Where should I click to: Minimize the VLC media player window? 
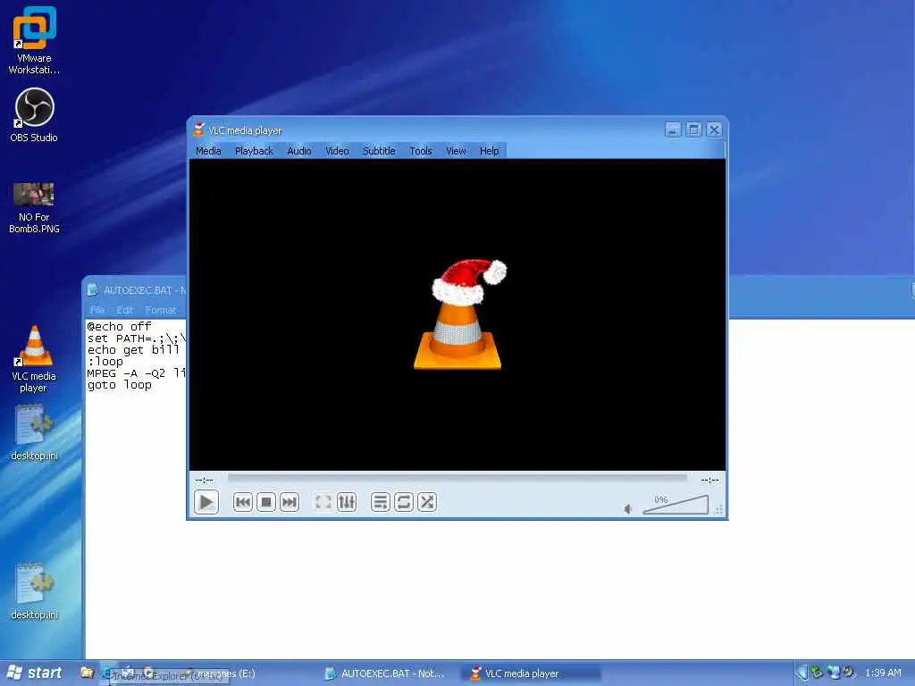click(x=673, y=130)
